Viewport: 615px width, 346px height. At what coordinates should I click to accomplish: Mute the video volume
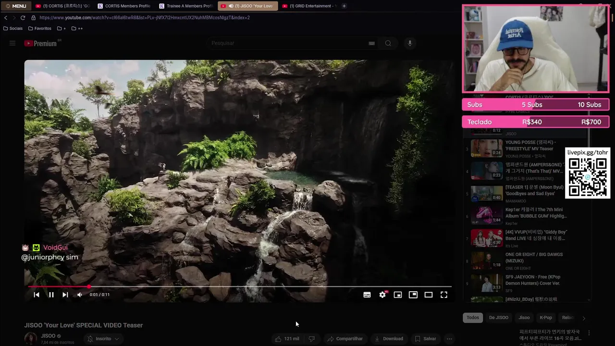point(80,295)
